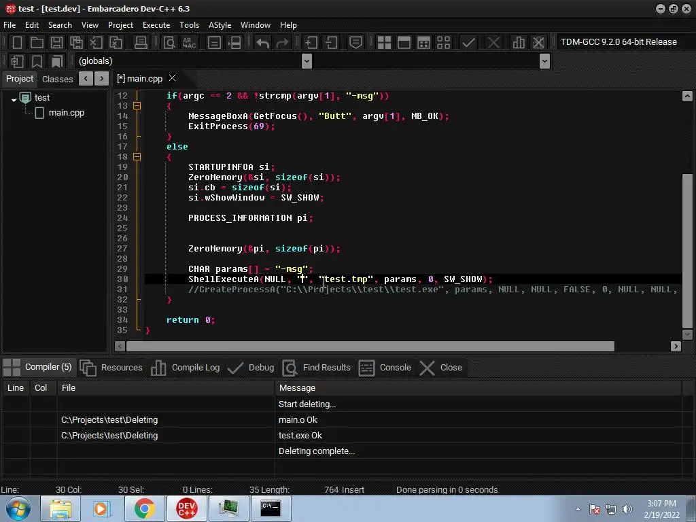Viewport: 696px width, 522px height.
Task: Collapse the test project tree node
Action: [14, 100]
